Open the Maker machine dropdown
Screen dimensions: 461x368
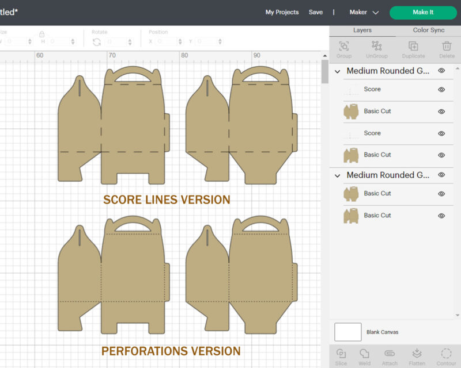click(x=364, y=11)
